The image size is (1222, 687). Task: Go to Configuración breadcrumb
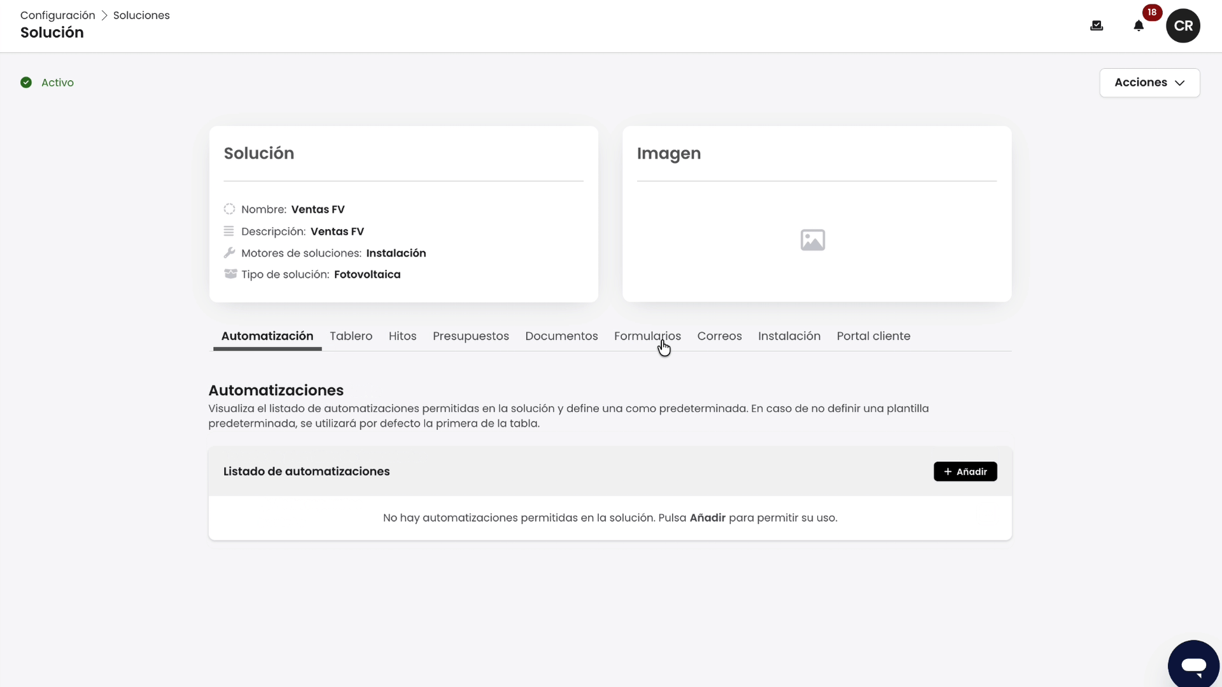coord(57,15)
